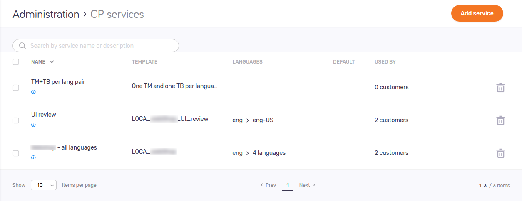Focus the service name search field
This screenshot has height=201, width=522.
coord(100,46)
